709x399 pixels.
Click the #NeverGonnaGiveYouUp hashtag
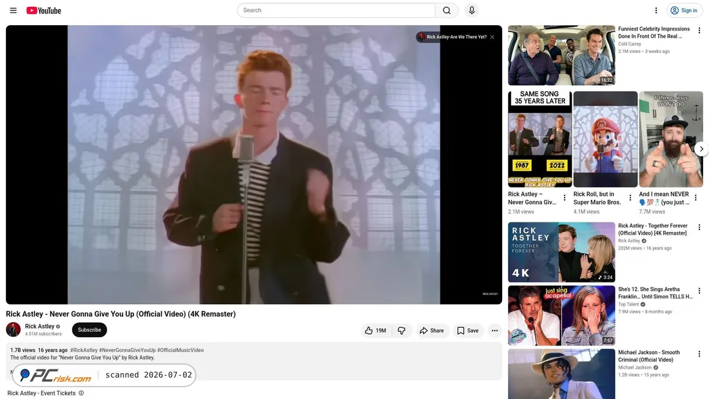click(x=127, y=350)
